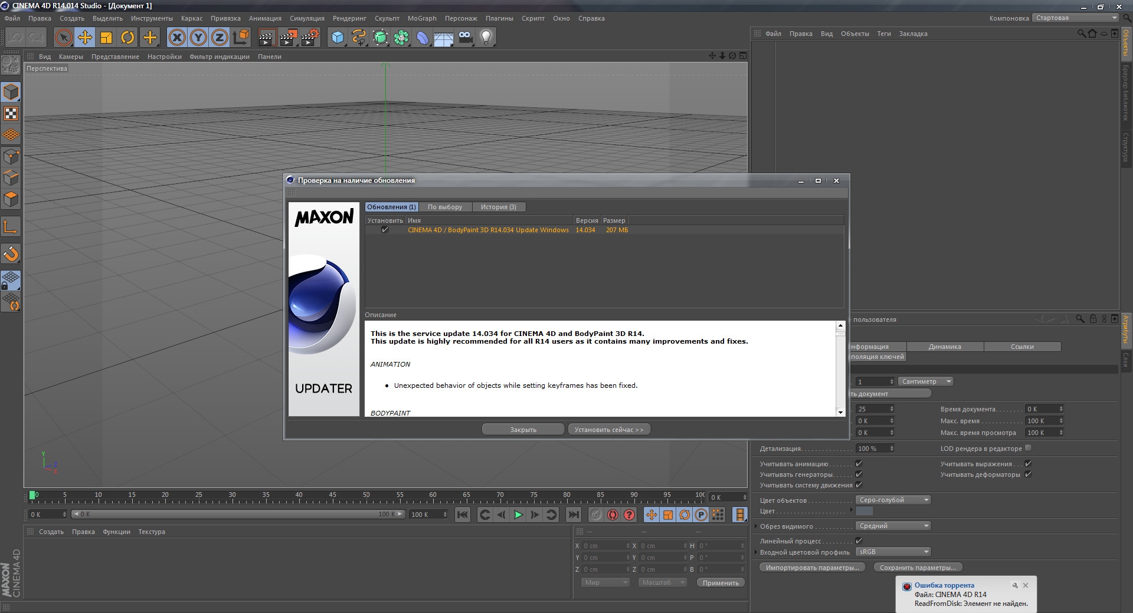Click 'Установить сейчас >>' button
The height and width of the screenshot is (613, 1133).
tap(609, 430)
